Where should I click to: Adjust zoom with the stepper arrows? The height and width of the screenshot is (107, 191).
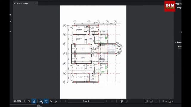[24, 101]
